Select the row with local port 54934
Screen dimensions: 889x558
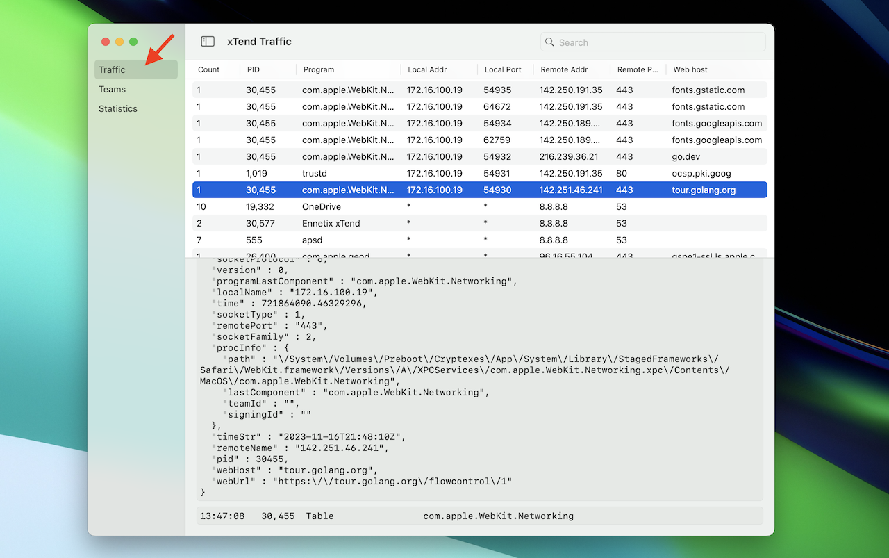coord(480,123)
